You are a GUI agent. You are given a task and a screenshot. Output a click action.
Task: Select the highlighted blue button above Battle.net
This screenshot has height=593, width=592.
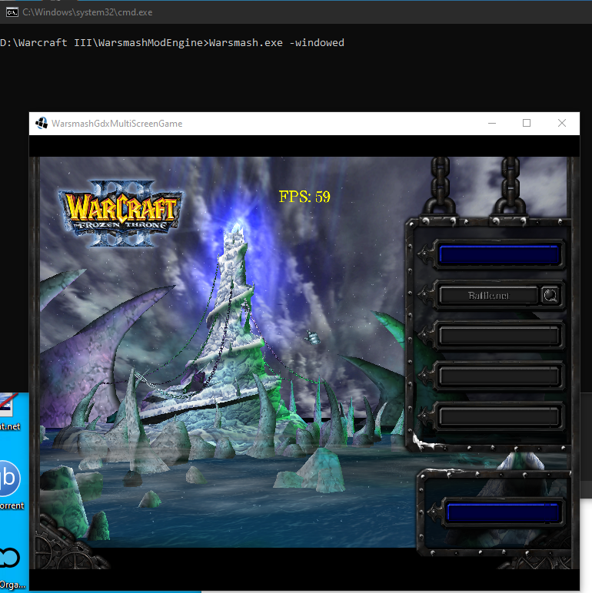click(x=499, y=254)
